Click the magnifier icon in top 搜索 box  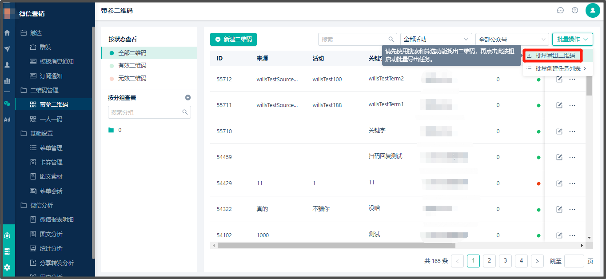[x=391, y=39]
